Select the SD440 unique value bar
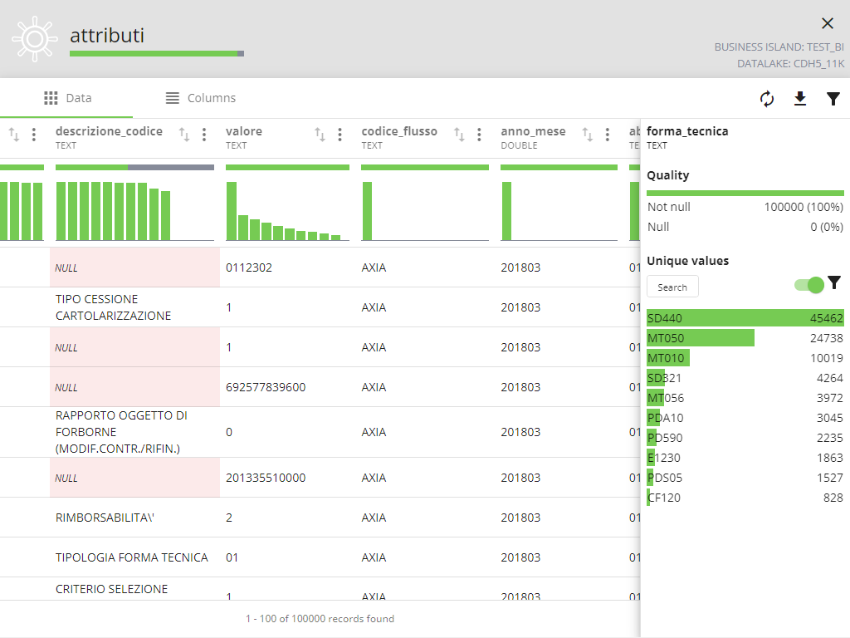This screenshot has width=850, height=638. (745, 317)
